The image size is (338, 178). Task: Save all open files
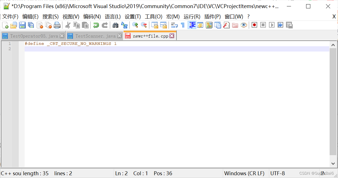point(30,25)
